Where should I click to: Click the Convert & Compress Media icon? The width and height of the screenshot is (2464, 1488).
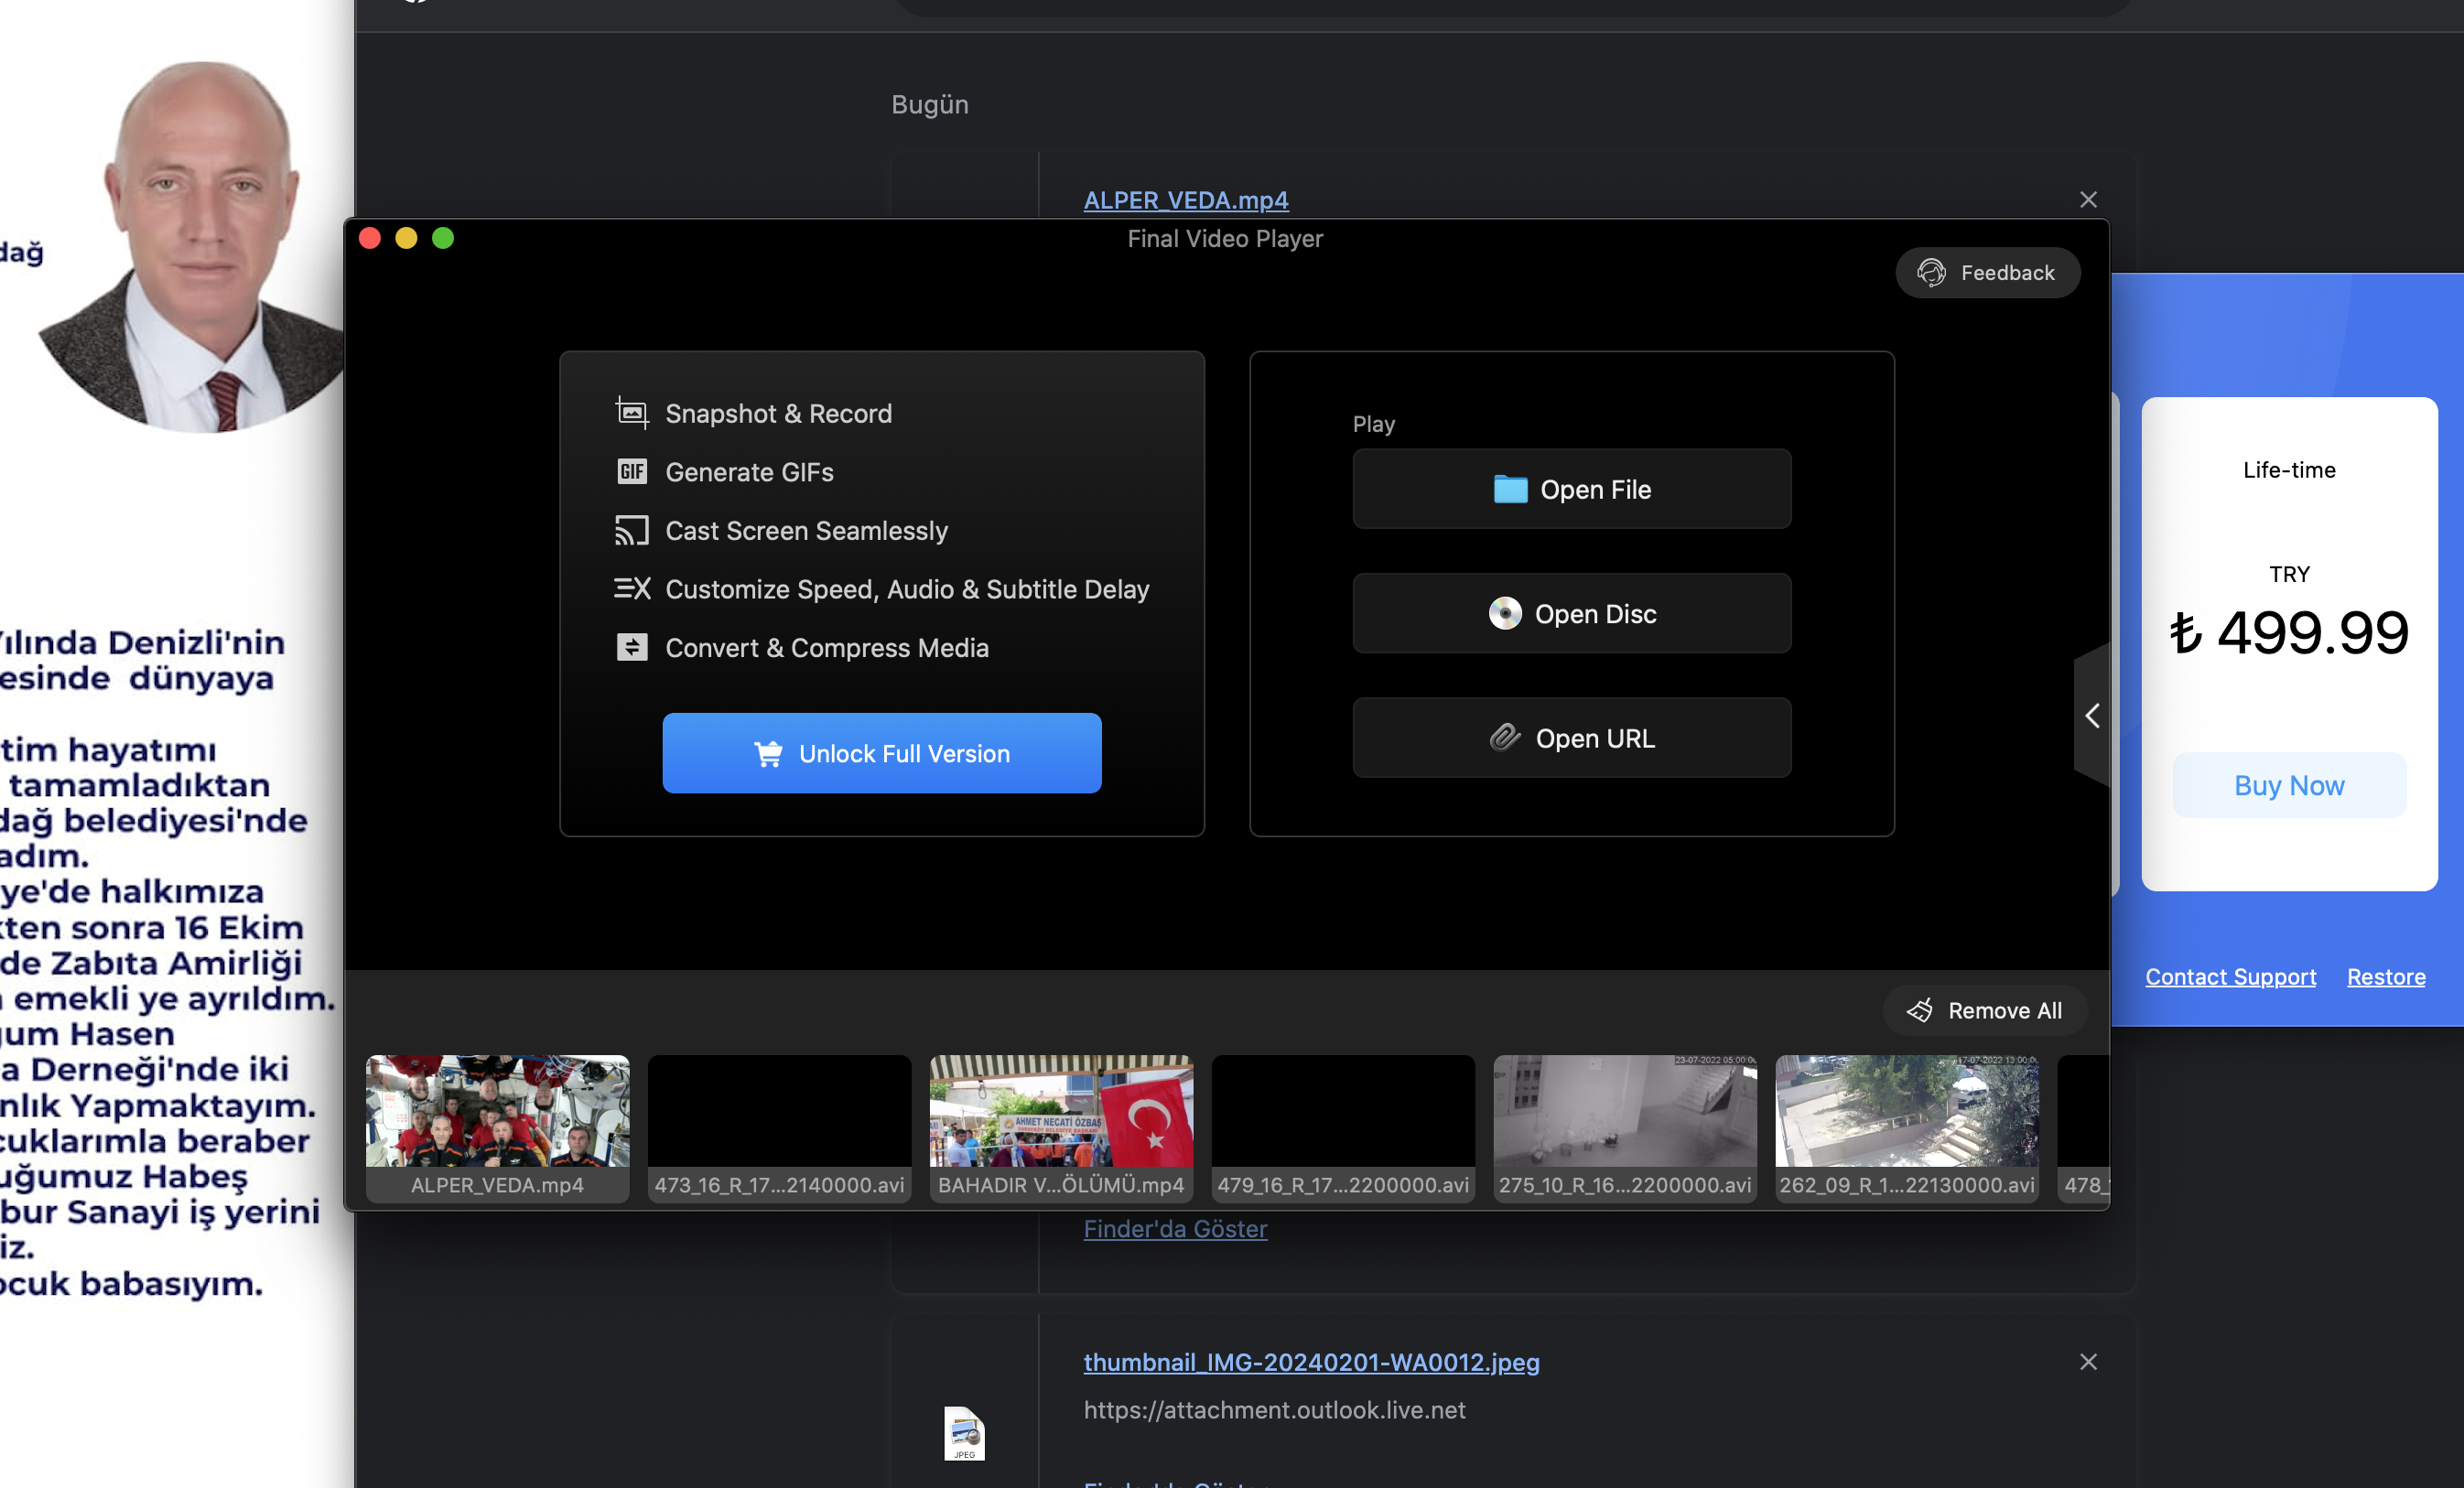coord(631,648)
